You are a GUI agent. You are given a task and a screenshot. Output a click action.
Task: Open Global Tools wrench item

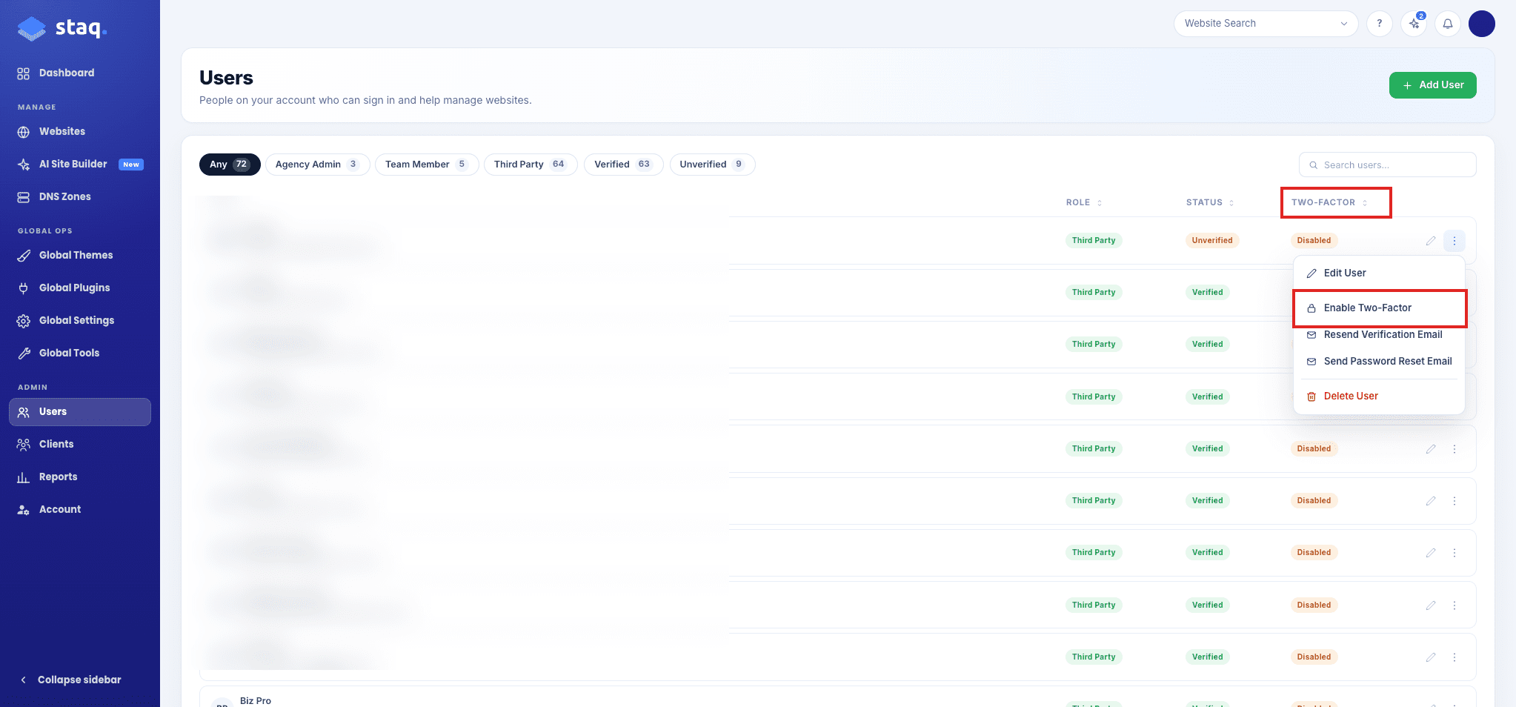(69, 353)
